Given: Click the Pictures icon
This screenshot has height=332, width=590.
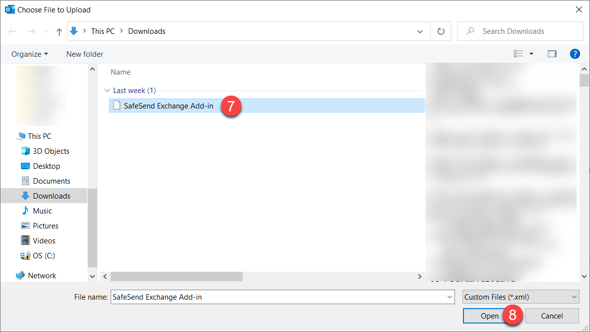Looking at the screenshot, I should (x=25, y=225).
